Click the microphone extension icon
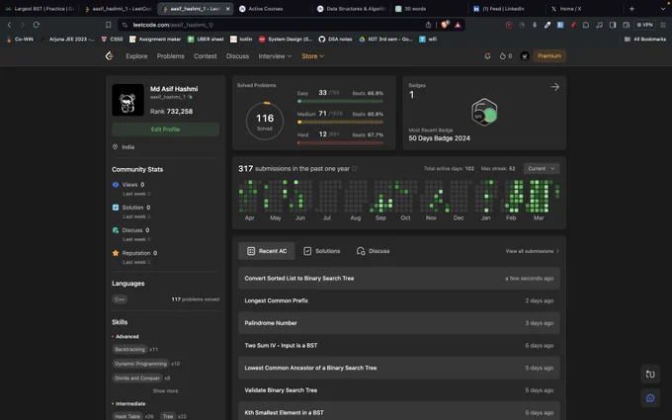Screen dimensions: 672x420 [535, 25]
